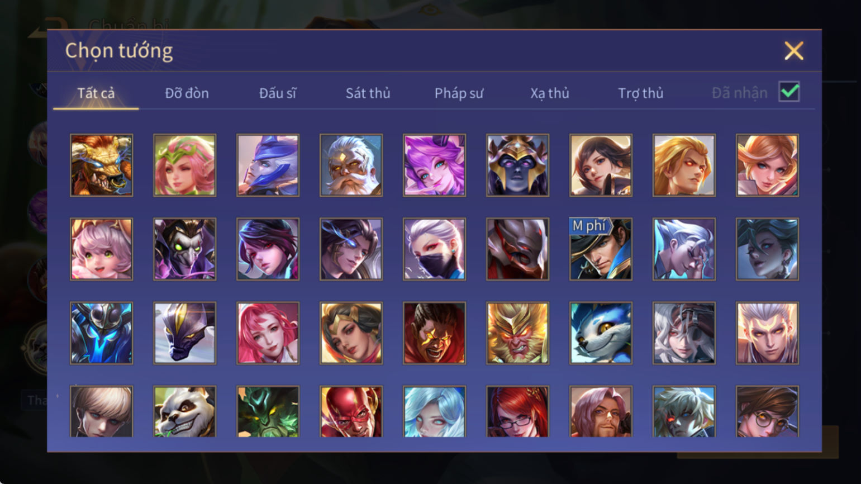Screen dimensions: 861x484
Task: Open the Sát thủ tab
Action: pyautogui.click(x=368, y=93)
